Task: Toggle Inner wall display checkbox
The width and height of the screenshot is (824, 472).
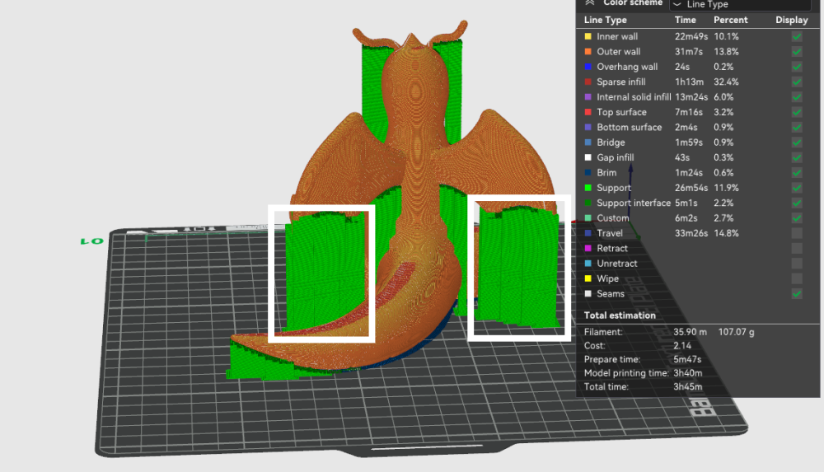Action: click(797, 36)
